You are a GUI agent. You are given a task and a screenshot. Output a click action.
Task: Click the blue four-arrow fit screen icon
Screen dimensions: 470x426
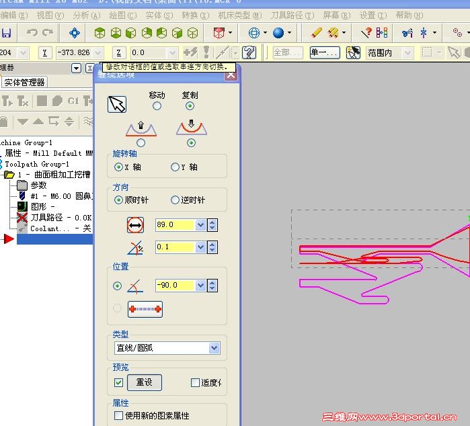coord(75,33)
